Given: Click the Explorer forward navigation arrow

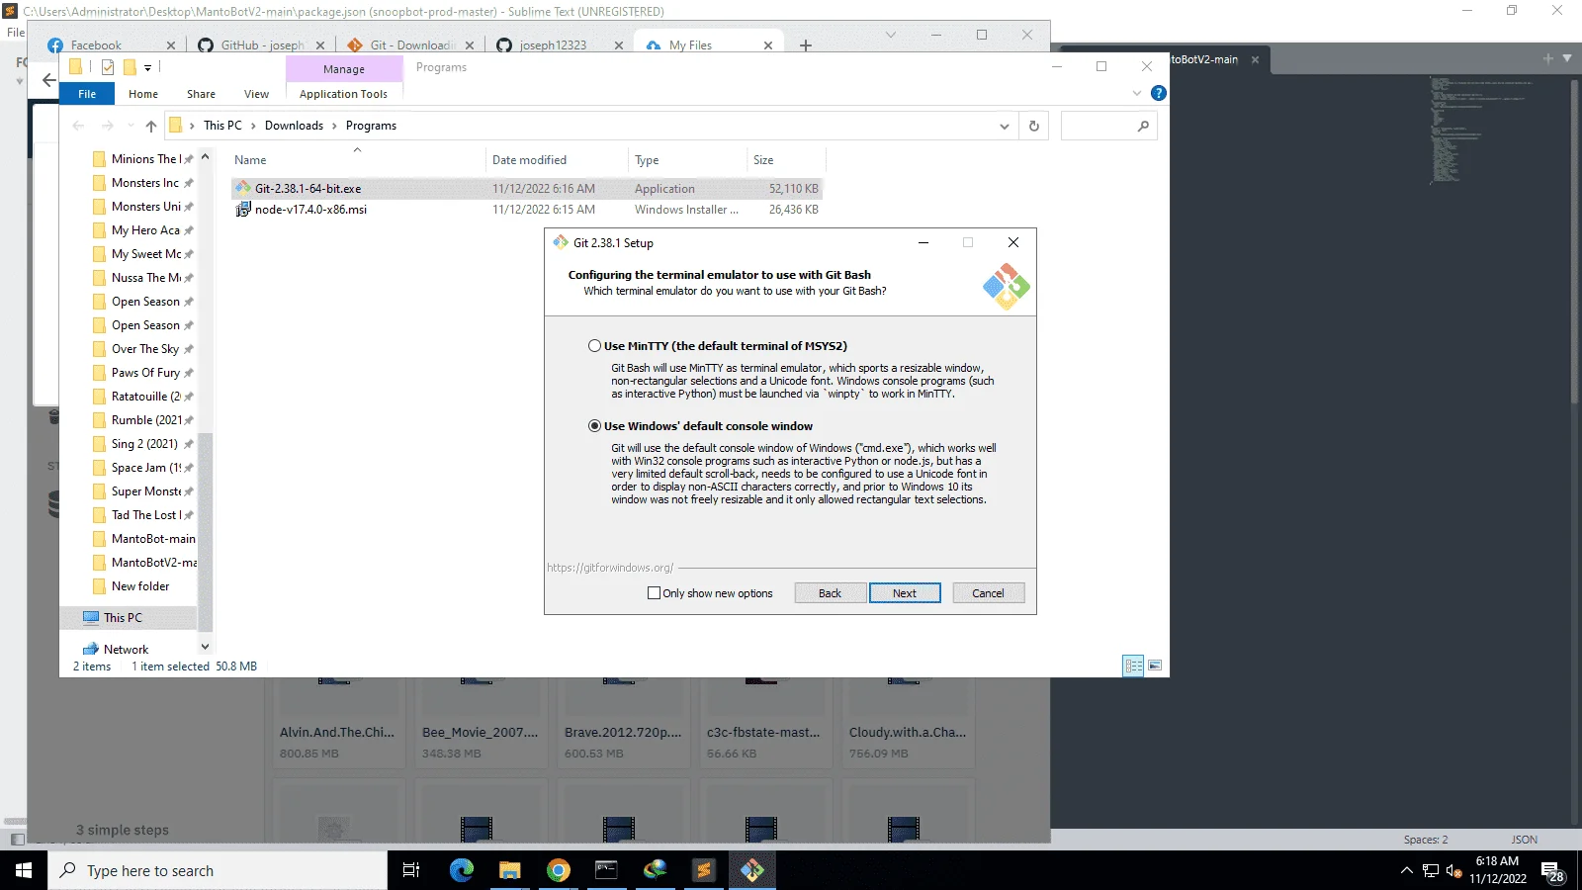Looking at the screenshot, I should (x=108, y=126).
